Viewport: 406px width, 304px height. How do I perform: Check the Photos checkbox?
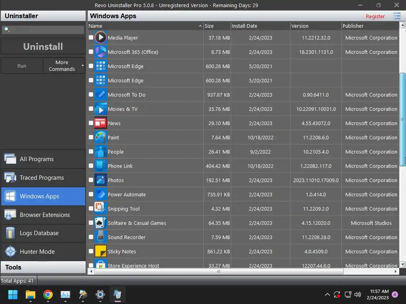pos(91,180)
